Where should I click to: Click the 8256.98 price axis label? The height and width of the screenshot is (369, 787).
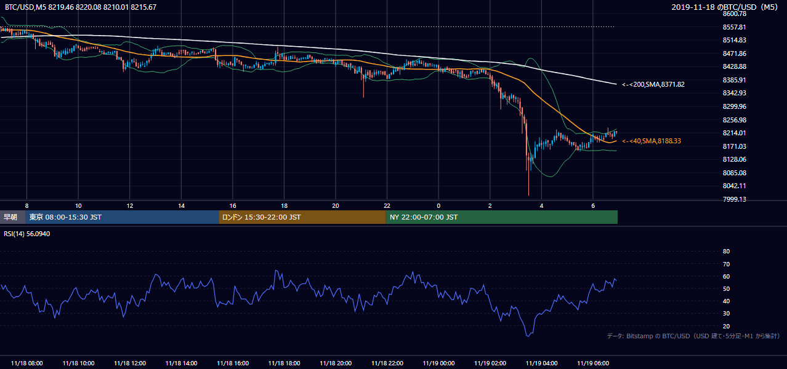pyautogui.click(x=734, y=120)
